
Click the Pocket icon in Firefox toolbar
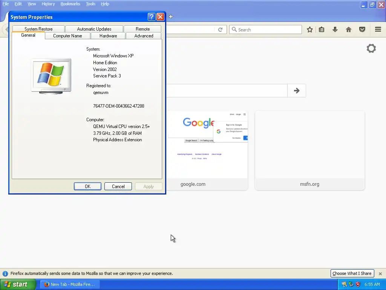tap(362, 29)
